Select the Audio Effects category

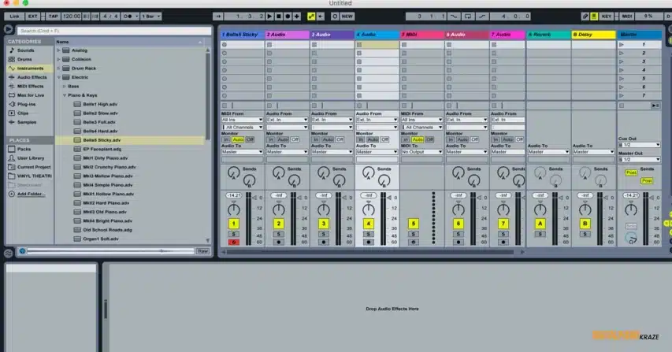(32, 77)
